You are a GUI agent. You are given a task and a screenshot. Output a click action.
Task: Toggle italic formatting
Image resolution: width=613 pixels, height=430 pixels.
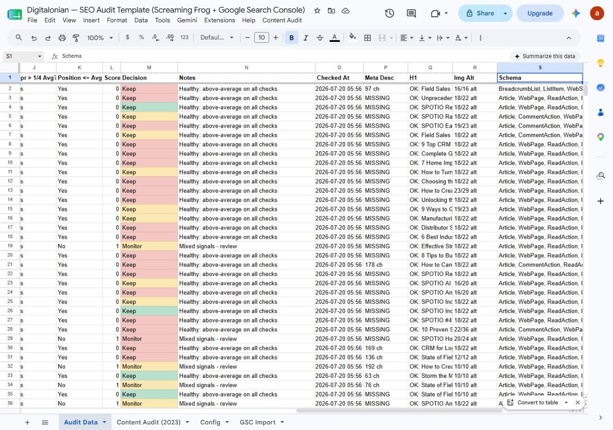(306, 38)
